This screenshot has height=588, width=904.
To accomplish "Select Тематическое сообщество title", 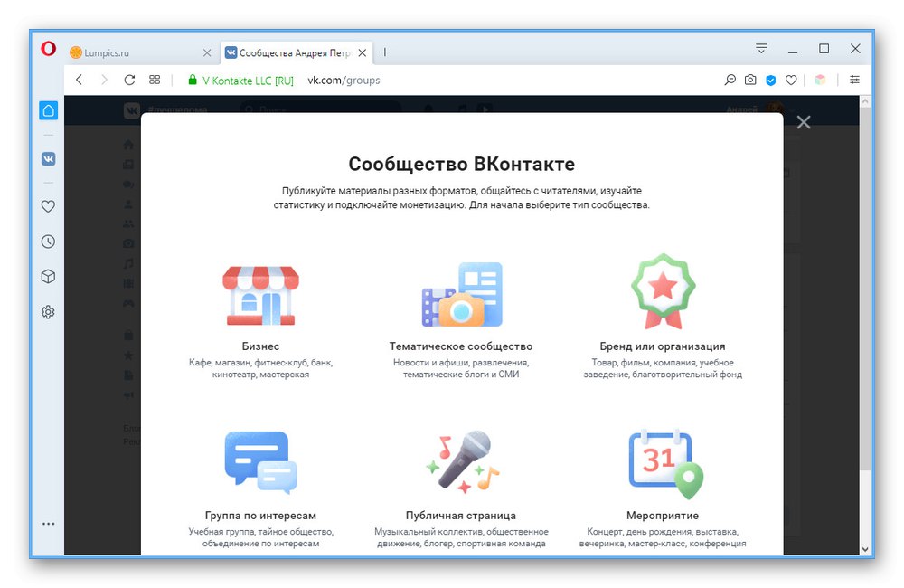I will coord(461,346).
